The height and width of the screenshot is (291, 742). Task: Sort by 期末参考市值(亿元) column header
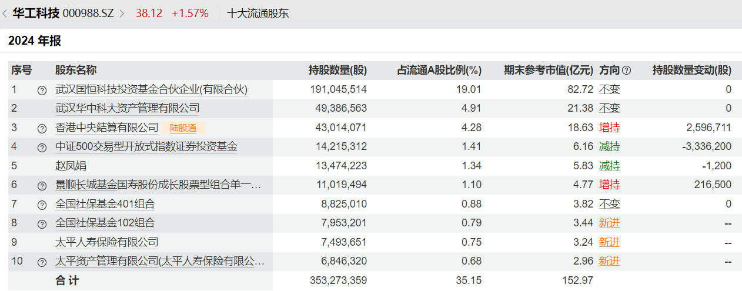(x=549, y=71)
